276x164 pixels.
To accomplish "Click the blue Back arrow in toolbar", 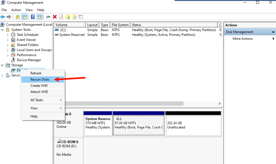I will [x=3, y=17].
